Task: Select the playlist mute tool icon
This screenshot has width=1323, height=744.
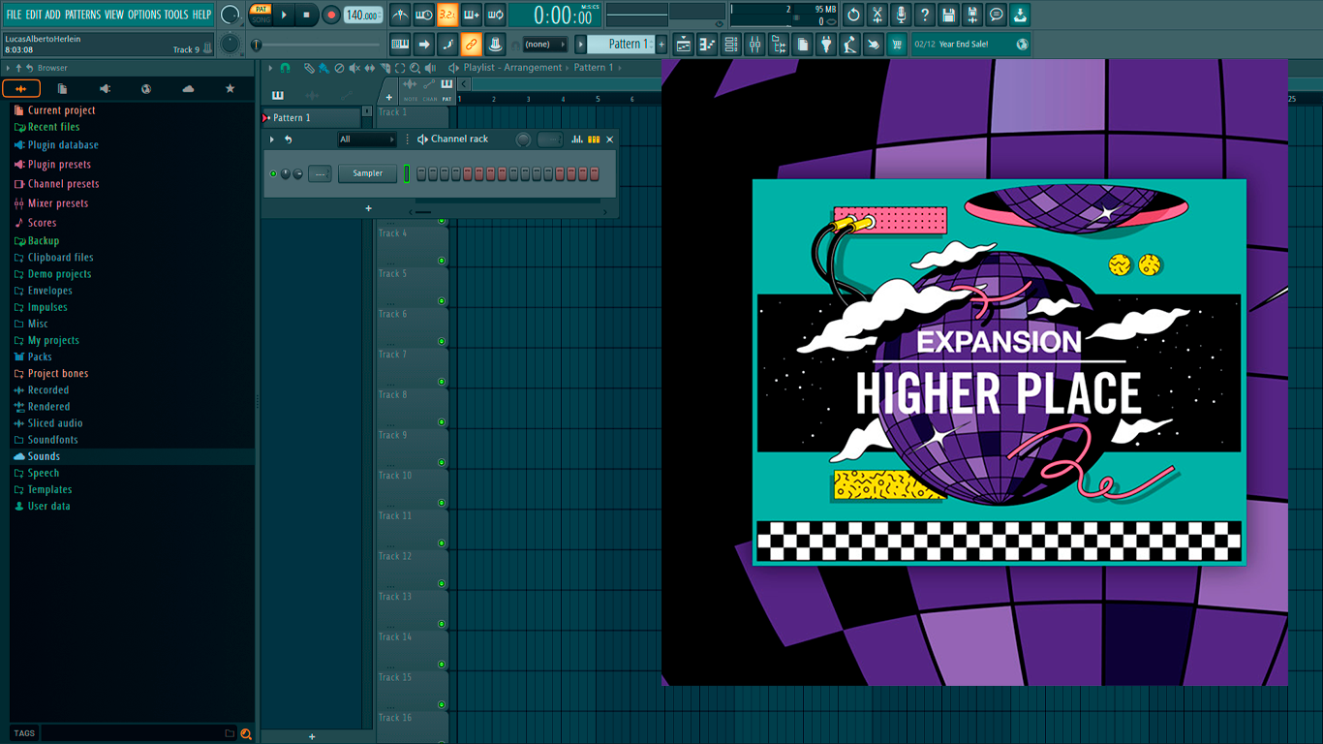Action: (x=354, y=68)
